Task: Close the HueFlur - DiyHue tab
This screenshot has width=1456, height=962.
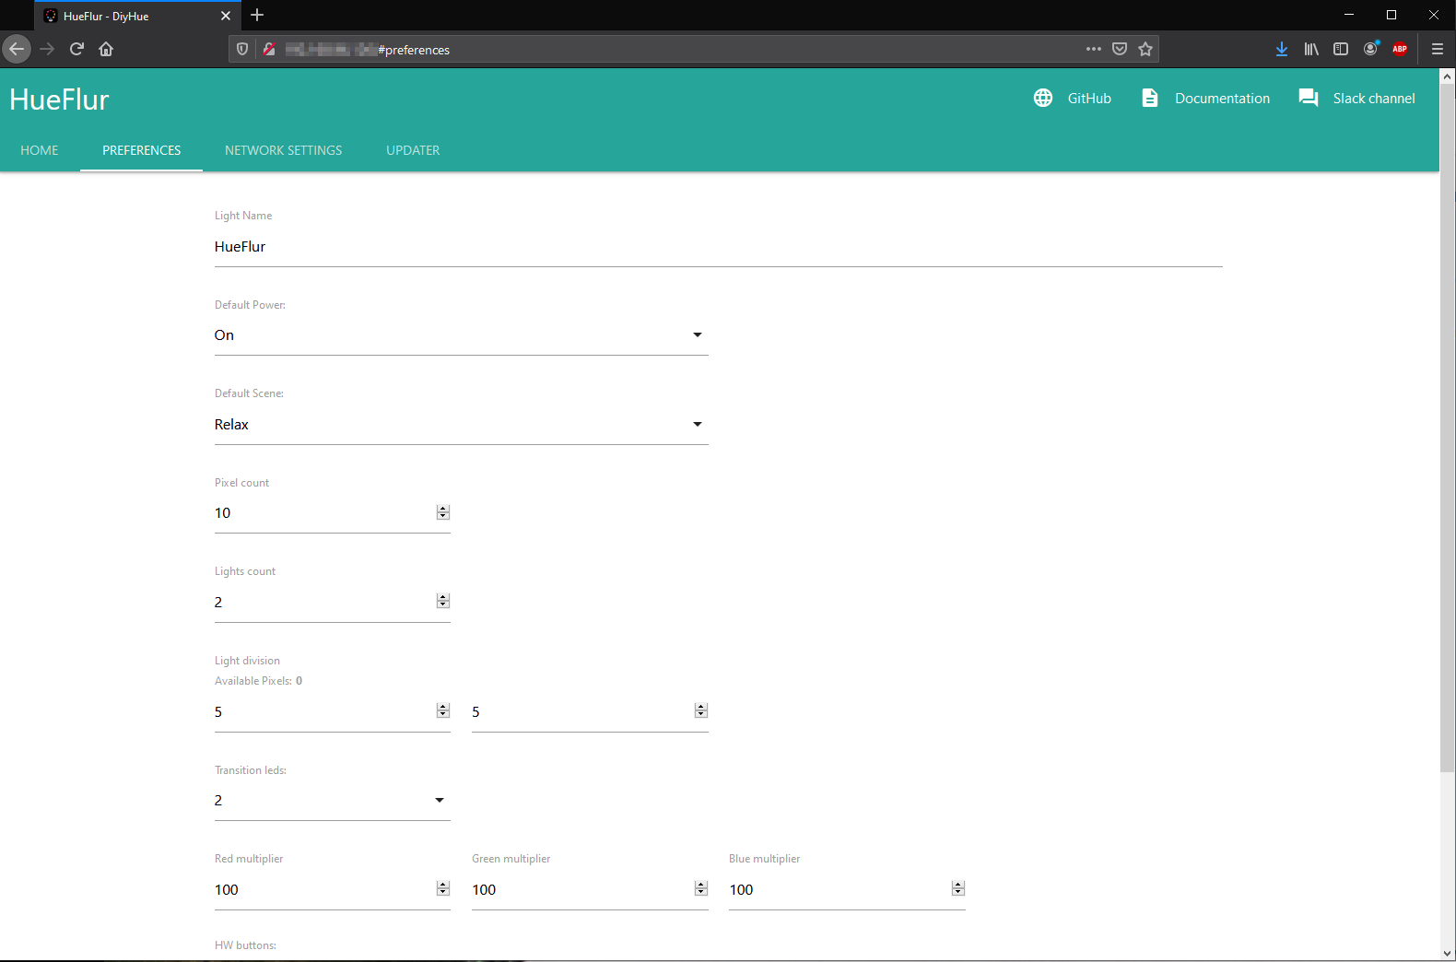Action: [226, 16]
